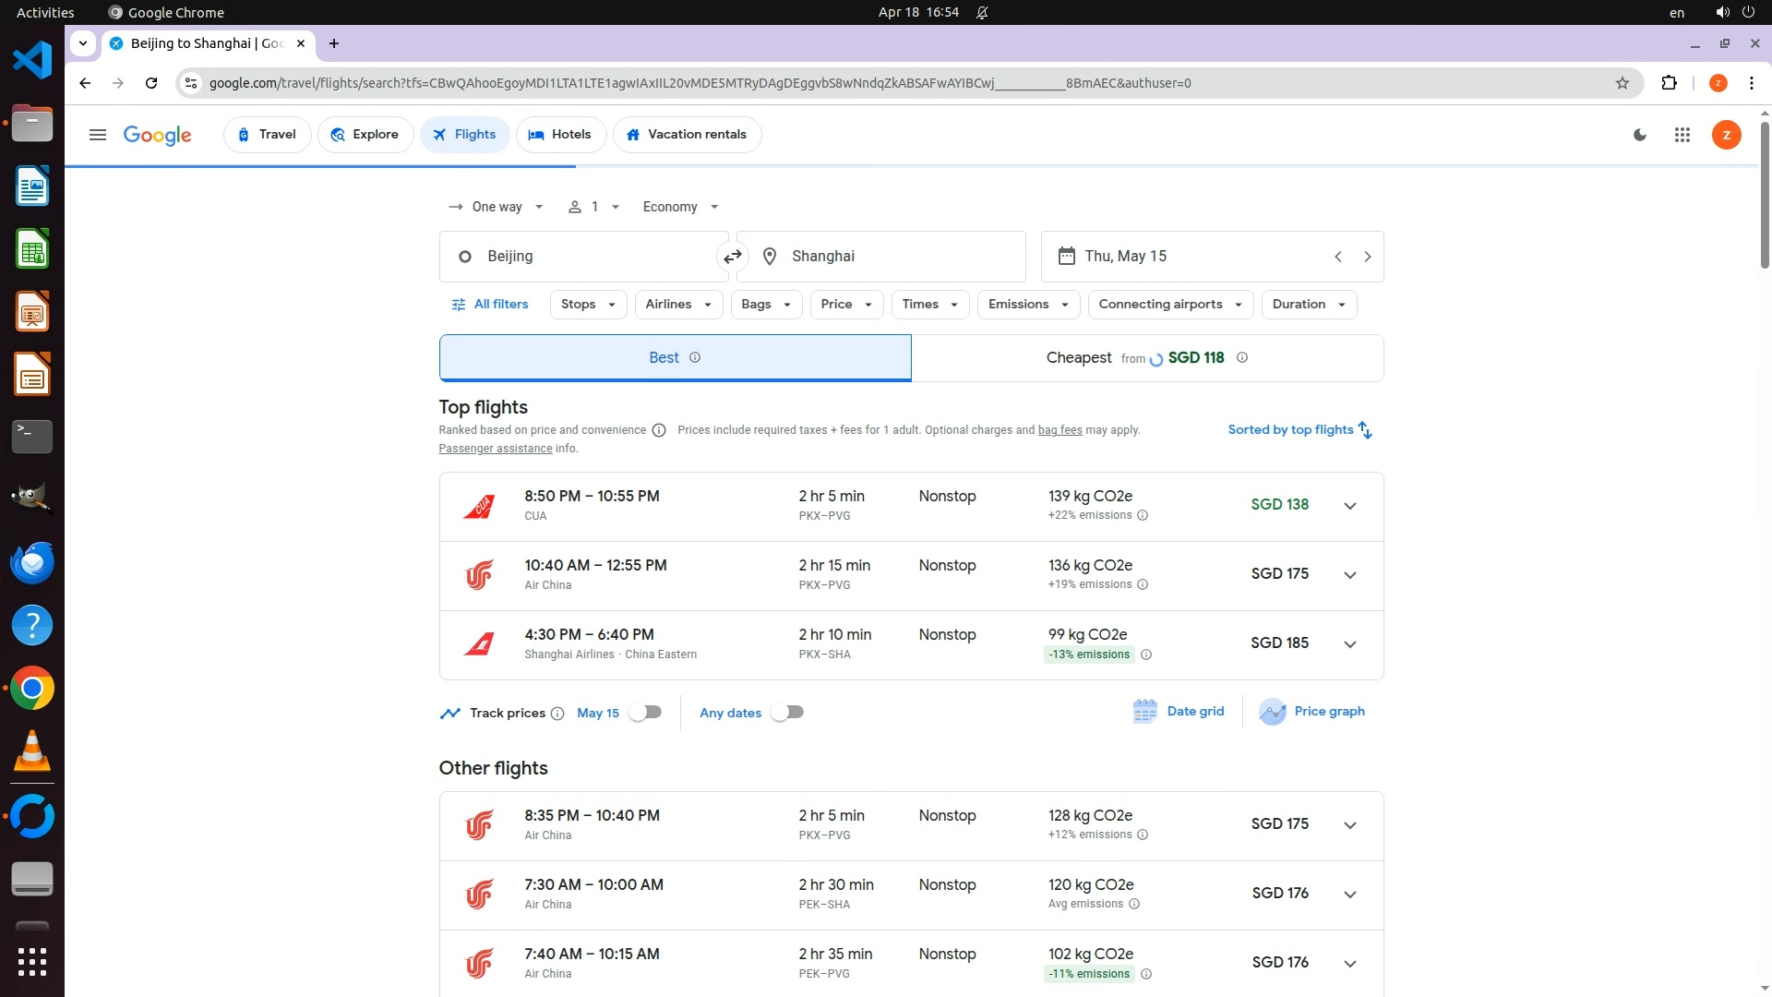The width and height of the screenshot is (1772, 997).
Task: Open the main hamburger menu
Action: click(x=97, y=135)
